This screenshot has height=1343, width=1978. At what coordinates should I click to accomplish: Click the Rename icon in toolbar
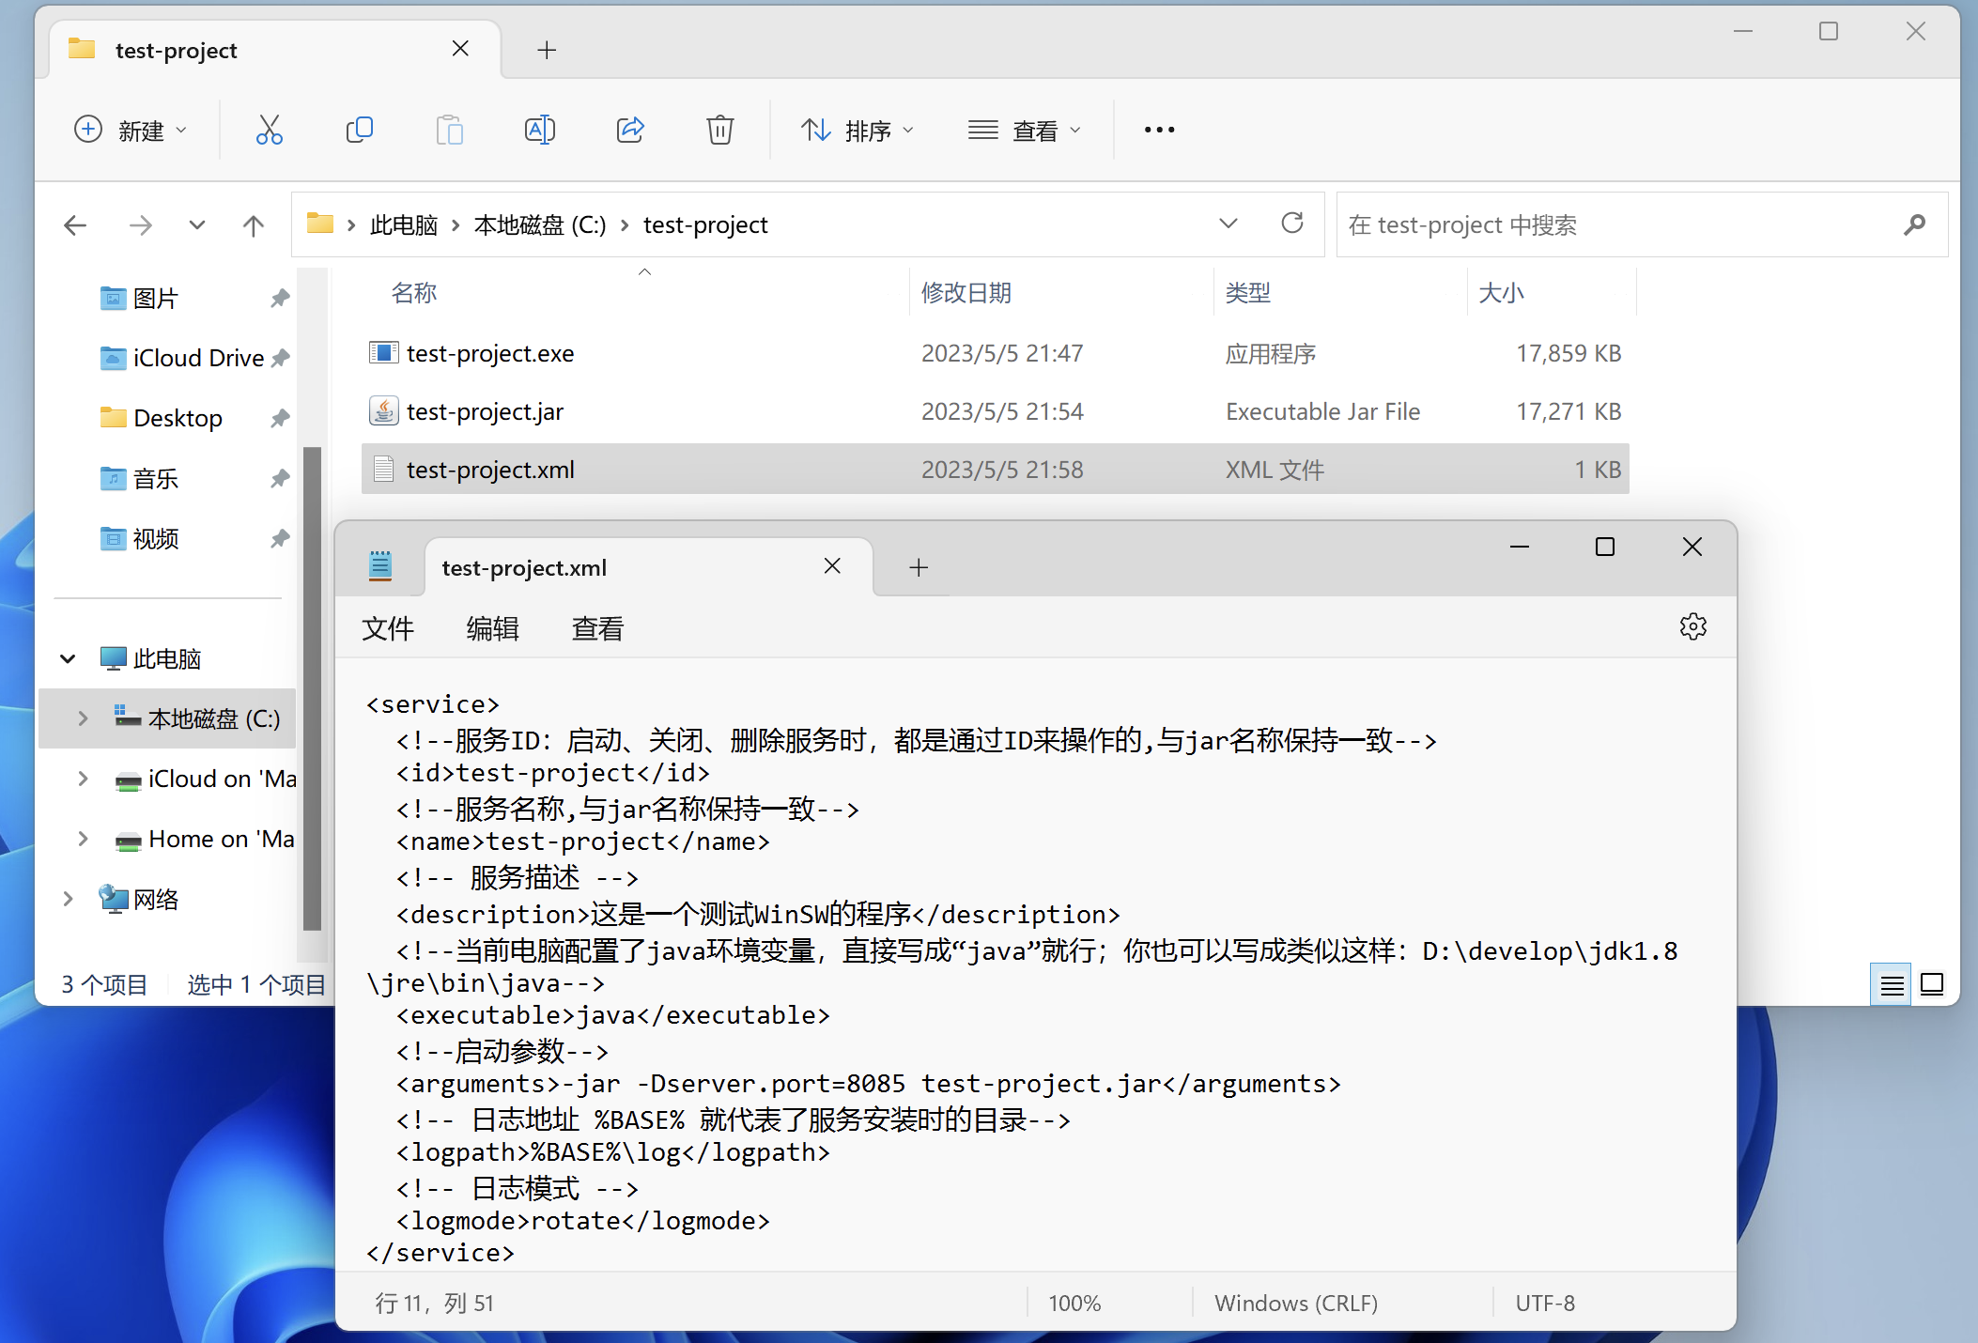pyautogui.click(x=539, y=130)
